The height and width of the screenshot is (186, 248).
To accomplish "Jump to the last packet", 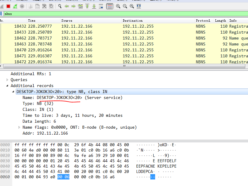I will (94, 6).
